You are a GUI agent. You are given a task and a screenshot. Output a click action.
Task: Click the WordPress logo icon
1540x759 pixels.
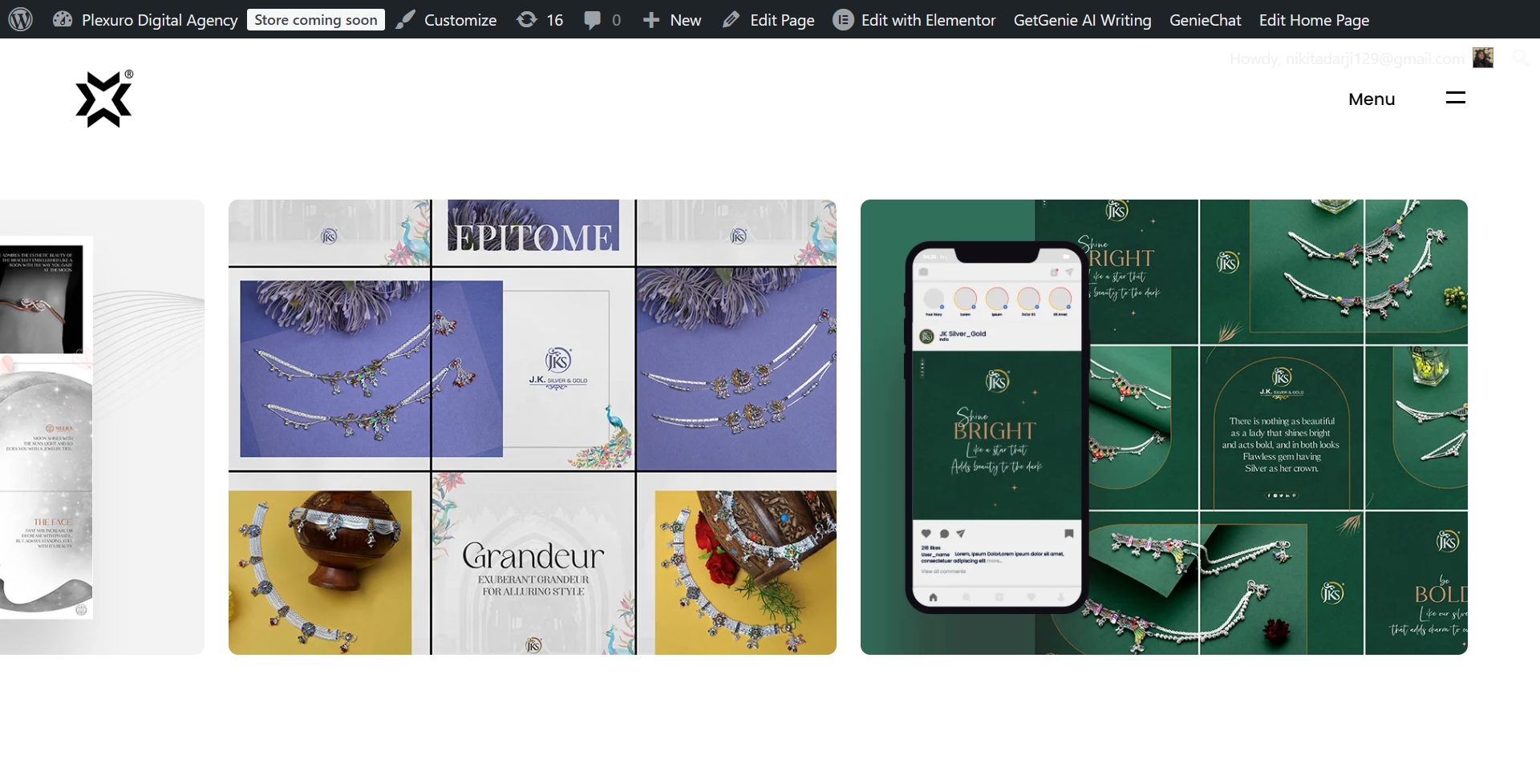20,19
